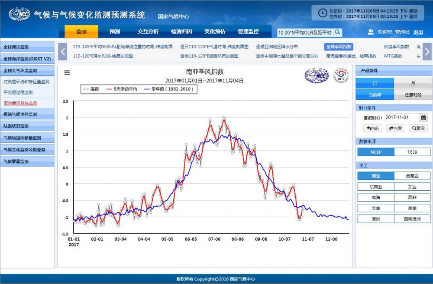Select T639 as the data source
433x284 pixels.
[412, 152]
